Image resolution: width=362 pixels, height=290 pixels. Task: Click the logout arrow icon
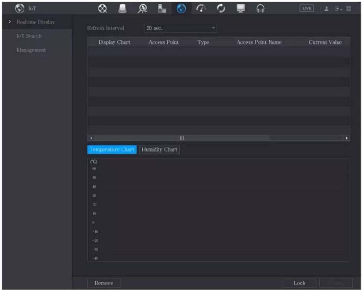click(337, 9)
